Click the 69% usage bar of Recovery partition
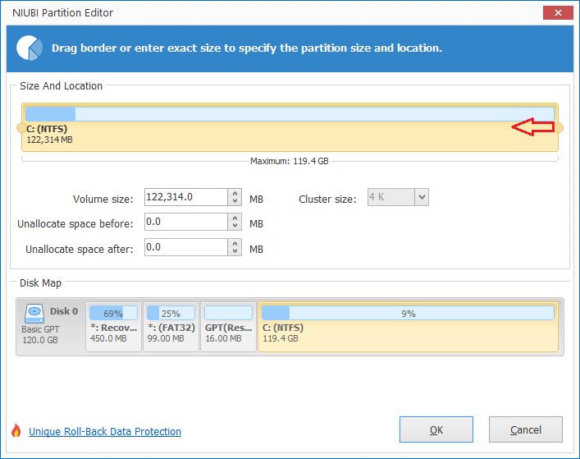This screenshot has width=580, height=459. (x=113, y=313)
